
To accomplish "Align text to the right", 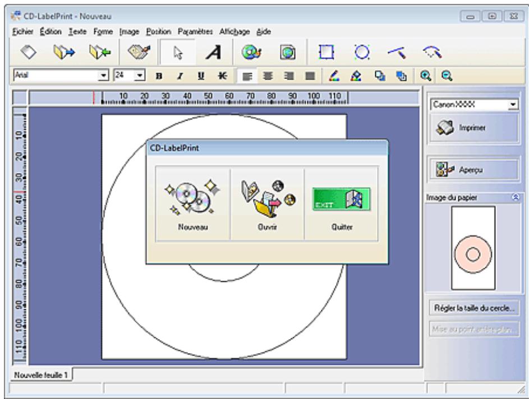I will pyautogui.click(x=289, y=76).
